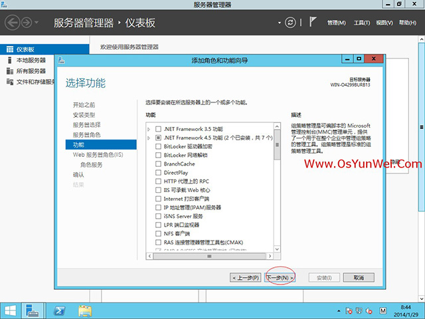Open the 工具(T) menu
This screenshot has width=425, height=319.
(362, 23)
